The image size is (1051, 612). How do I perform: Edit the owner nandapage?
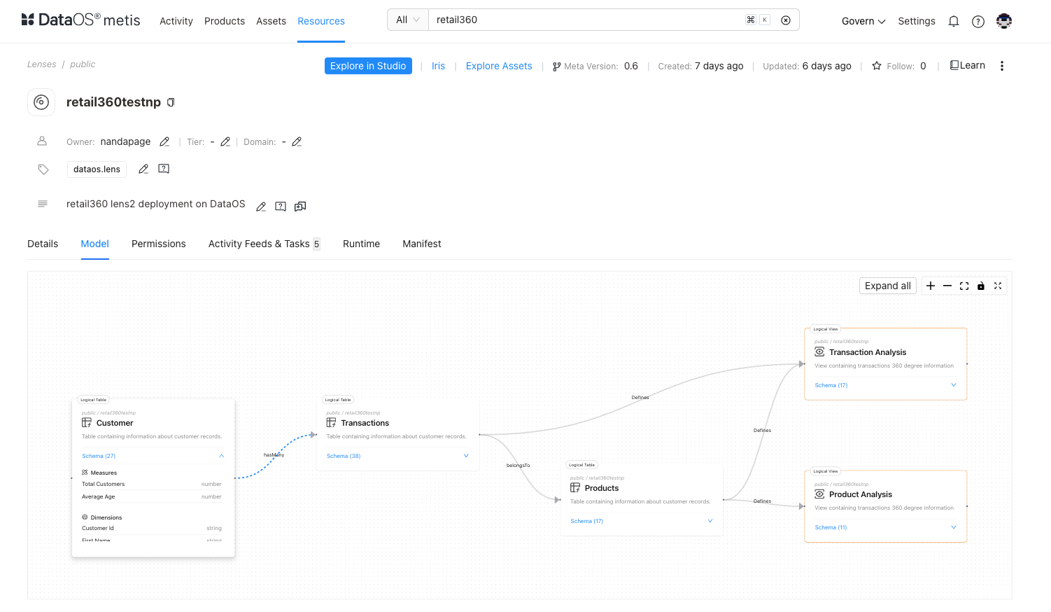tap(164, 141)
